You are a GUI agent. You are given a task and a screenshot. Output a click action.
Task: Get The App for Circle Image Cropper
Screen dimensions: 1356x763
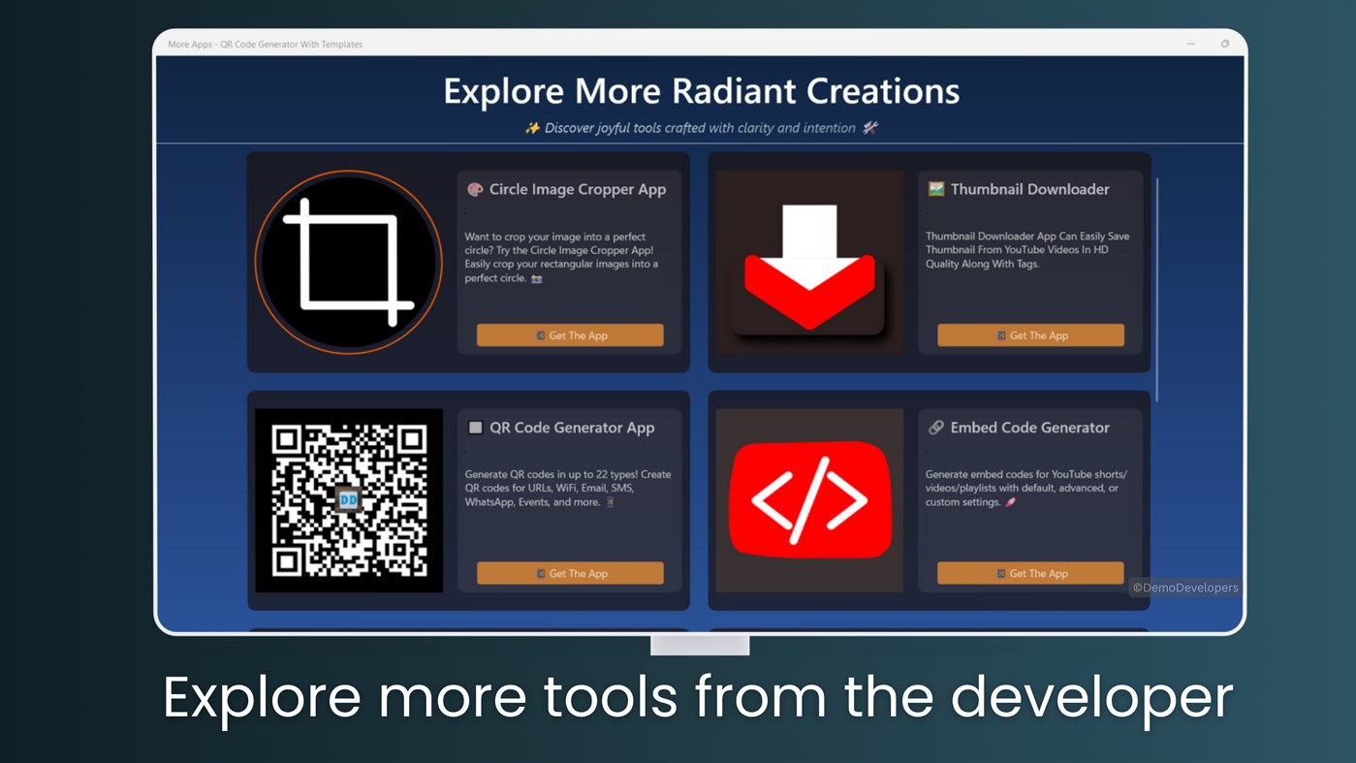coord(569,334)
